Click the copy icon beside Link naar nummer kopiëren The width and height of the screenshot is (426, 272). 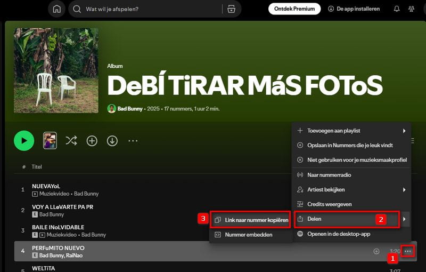click(218, 220)
